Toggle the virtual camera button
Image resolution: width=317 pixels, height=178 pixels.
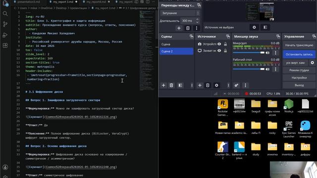tap(295, 63)
